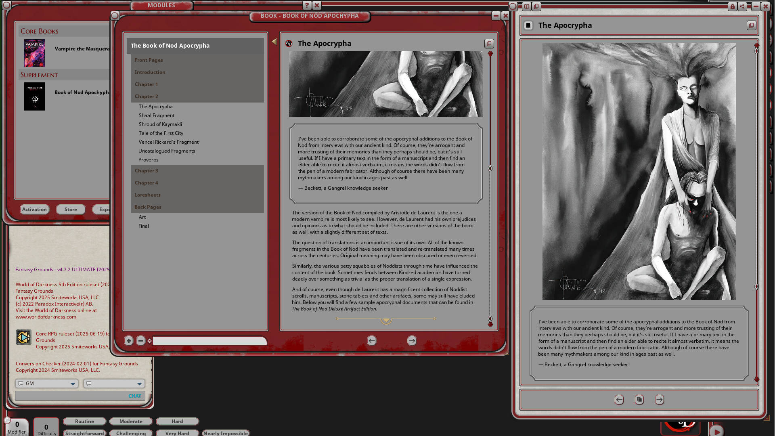Zoom in with the plus icon in the book window

pos(128,340)
